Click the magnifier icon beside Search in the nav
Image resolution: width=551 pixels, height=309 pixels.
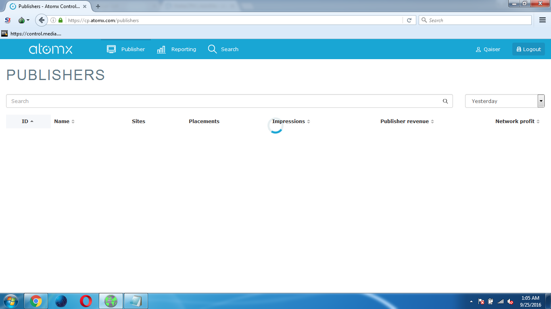tap(212, 49)
